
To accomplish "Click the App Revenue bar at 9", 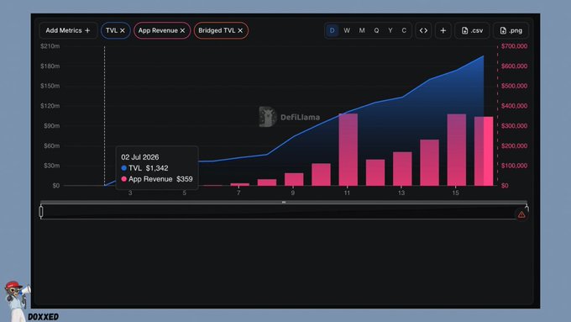I will tap(294, 179).
